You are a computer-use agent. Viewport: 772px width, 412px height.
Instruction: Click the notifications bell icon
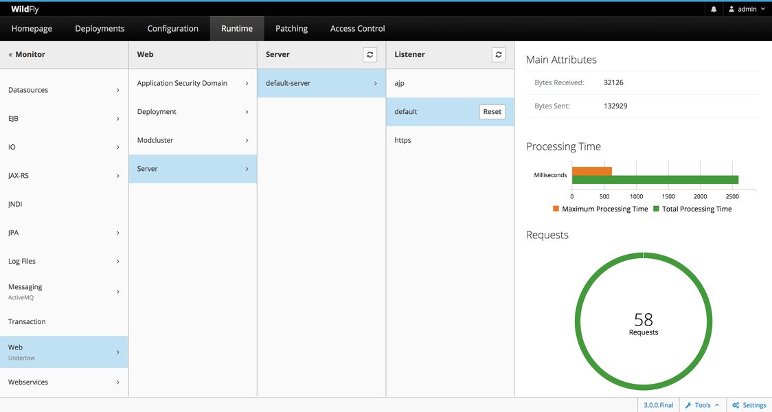pyautogui.click(x=714, y=8)
